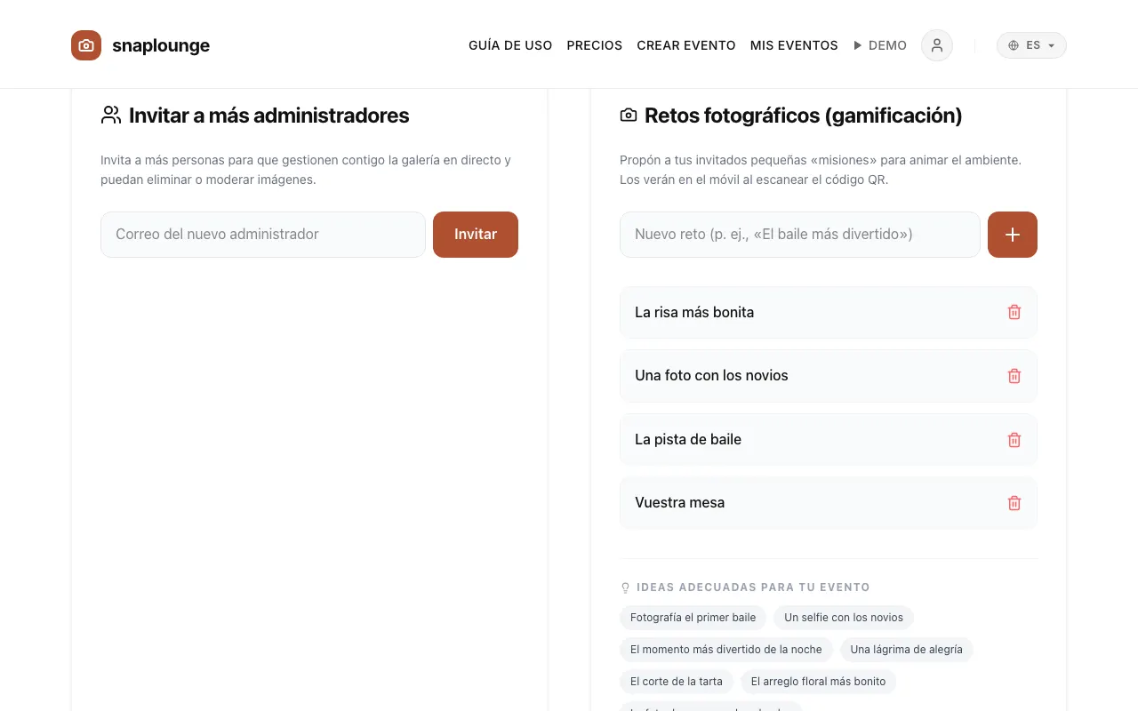Click the 'Invitar a más administradores' heading

[268, 115]
